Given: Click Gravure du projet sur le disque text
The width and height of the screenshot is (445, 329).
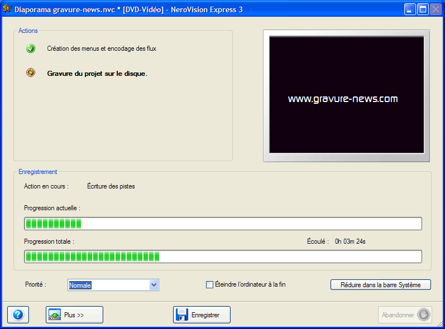Looking at the screenshot, I should pyautogui.click(x=97, y=74).
